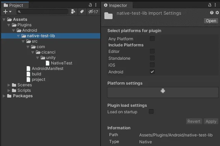Screen dimensions: 220x146
Task: Uncheck the Android platform checkbox
Action: point(152,72)
